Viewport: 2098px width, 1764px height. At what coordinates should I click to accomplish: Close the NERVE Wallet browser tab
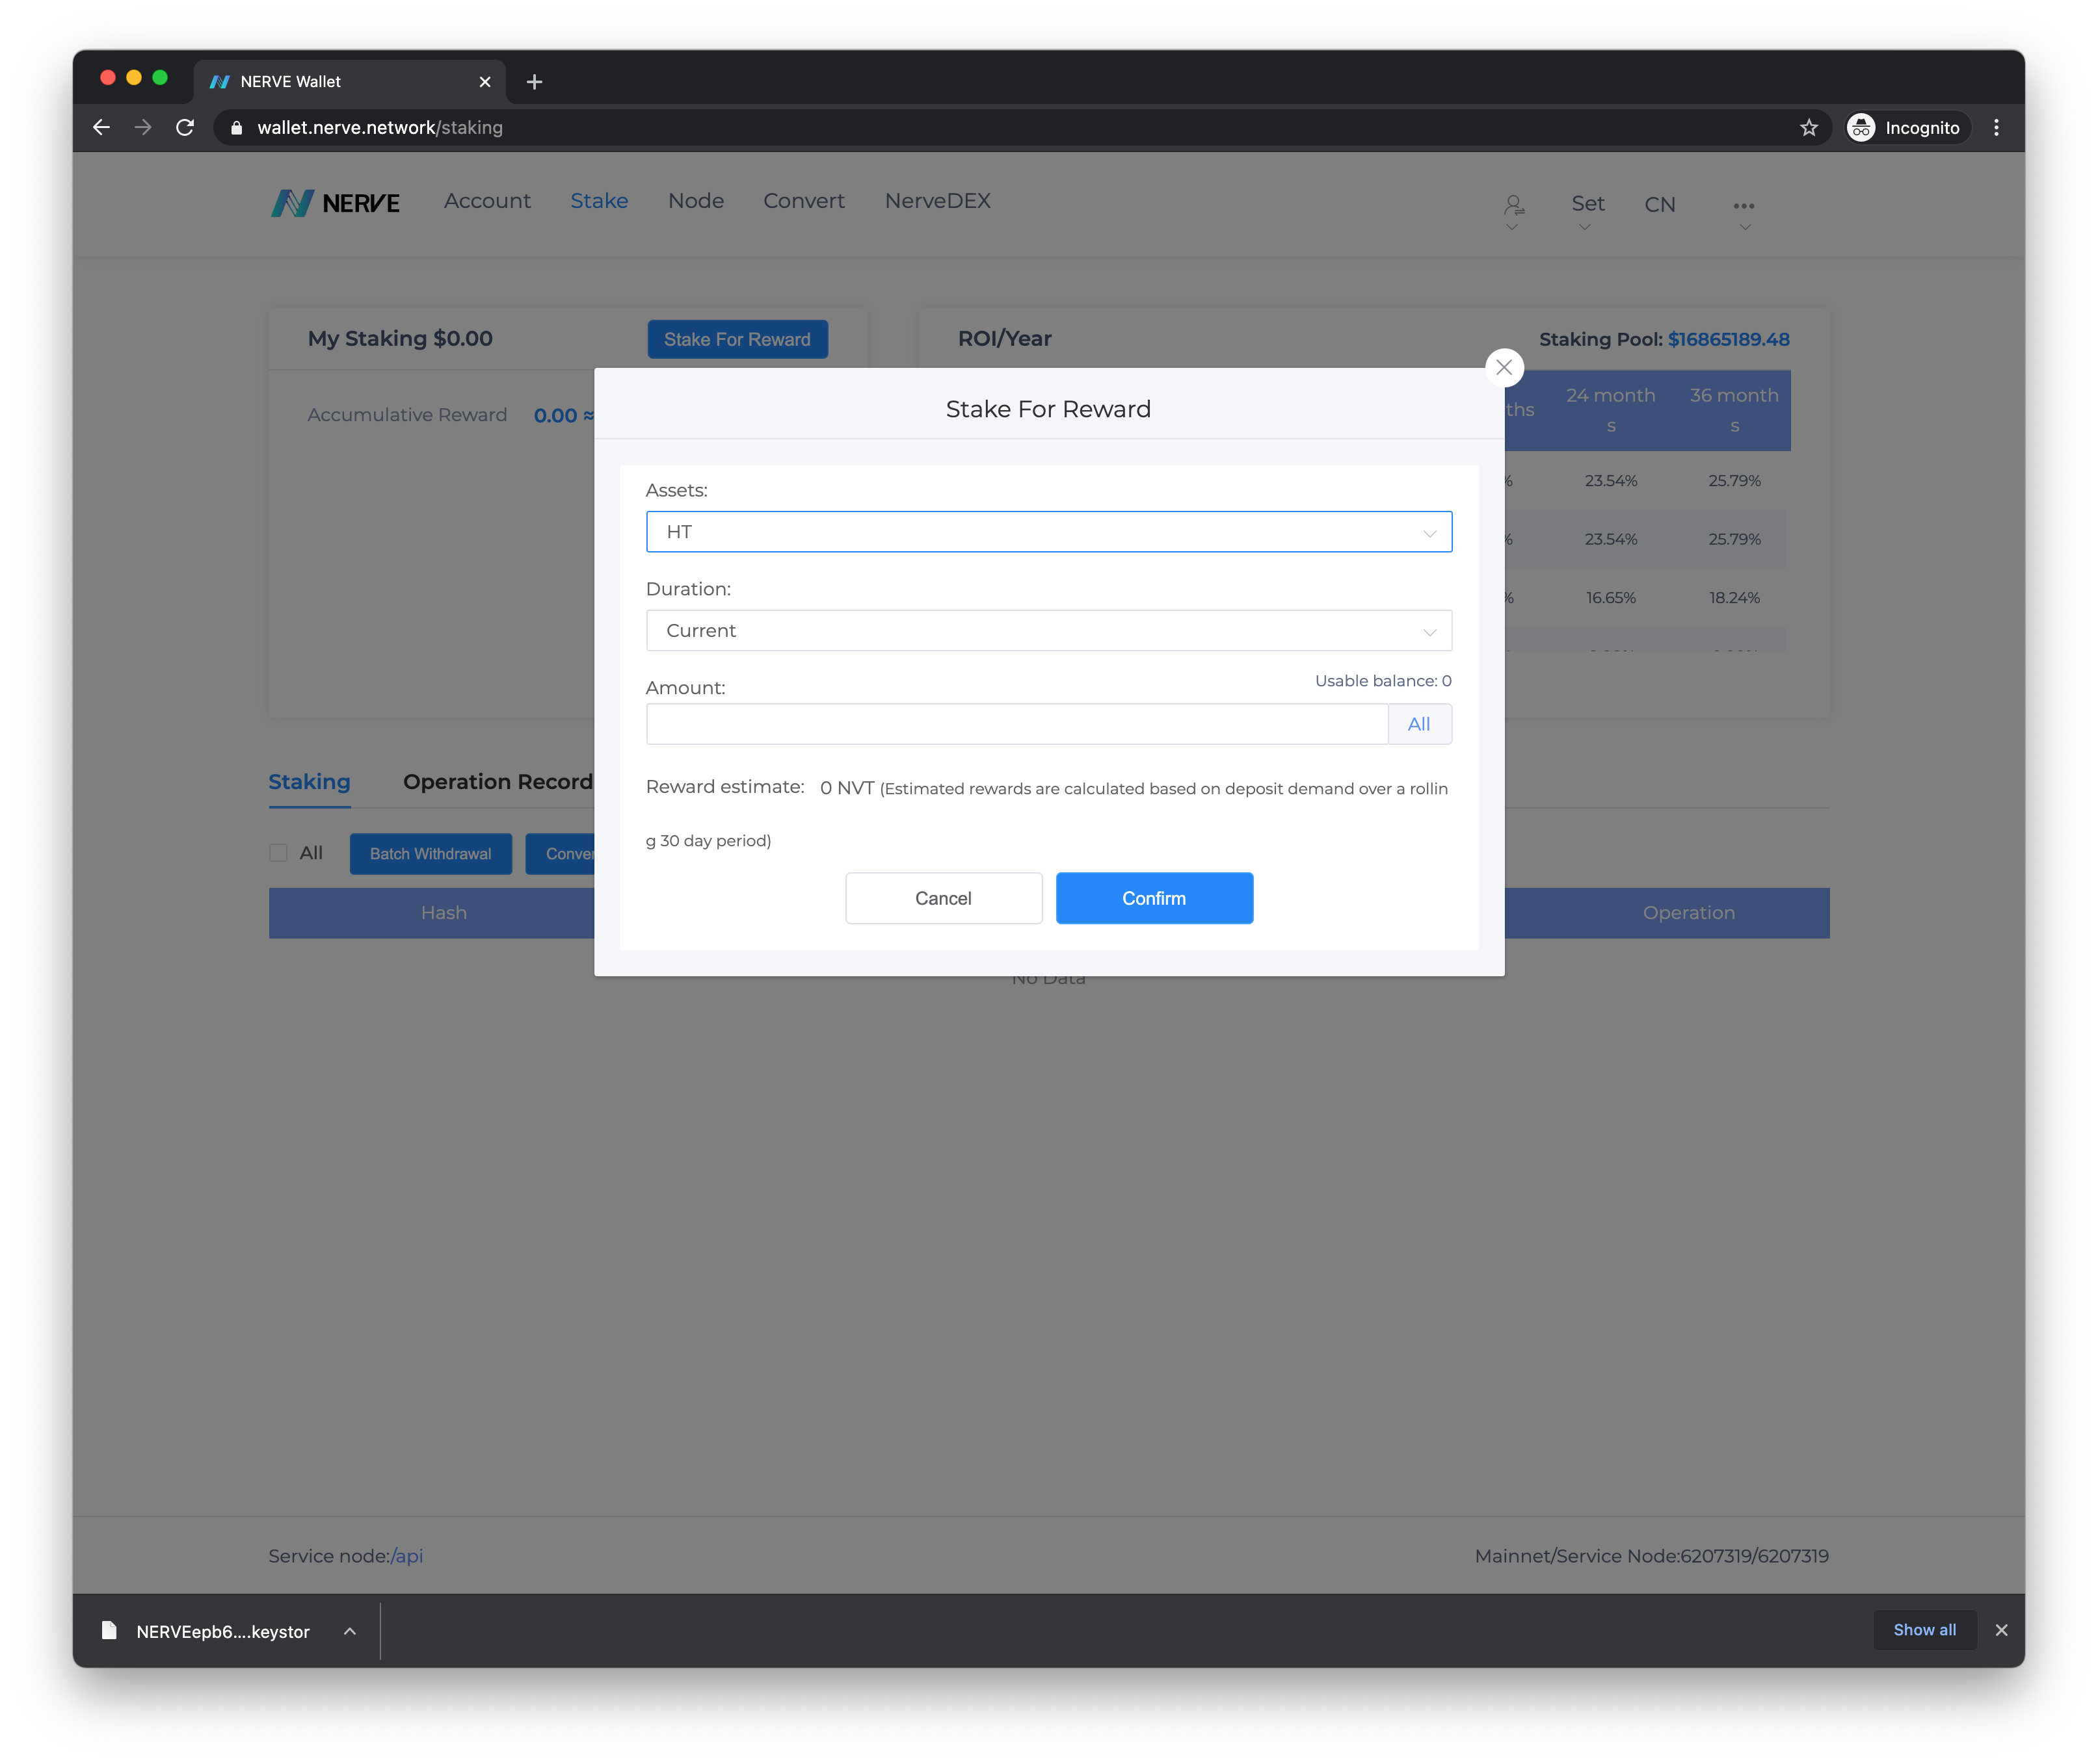point(485,82)
